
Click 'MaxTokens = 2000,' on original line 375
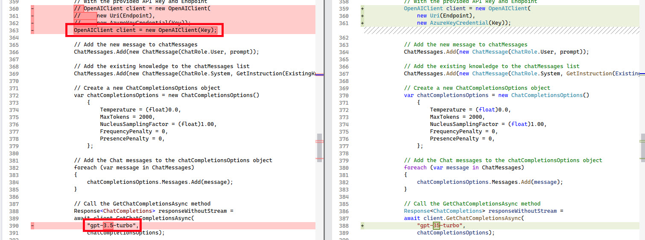click(x=128, y=117)
